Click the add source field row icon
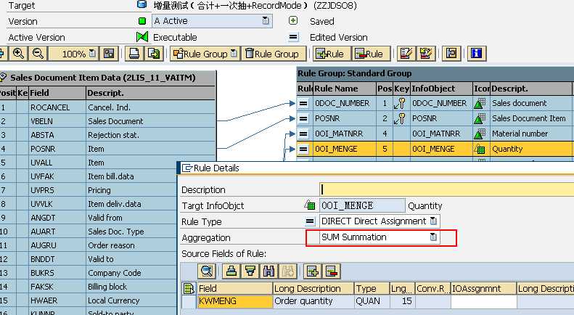 point(313,271)
